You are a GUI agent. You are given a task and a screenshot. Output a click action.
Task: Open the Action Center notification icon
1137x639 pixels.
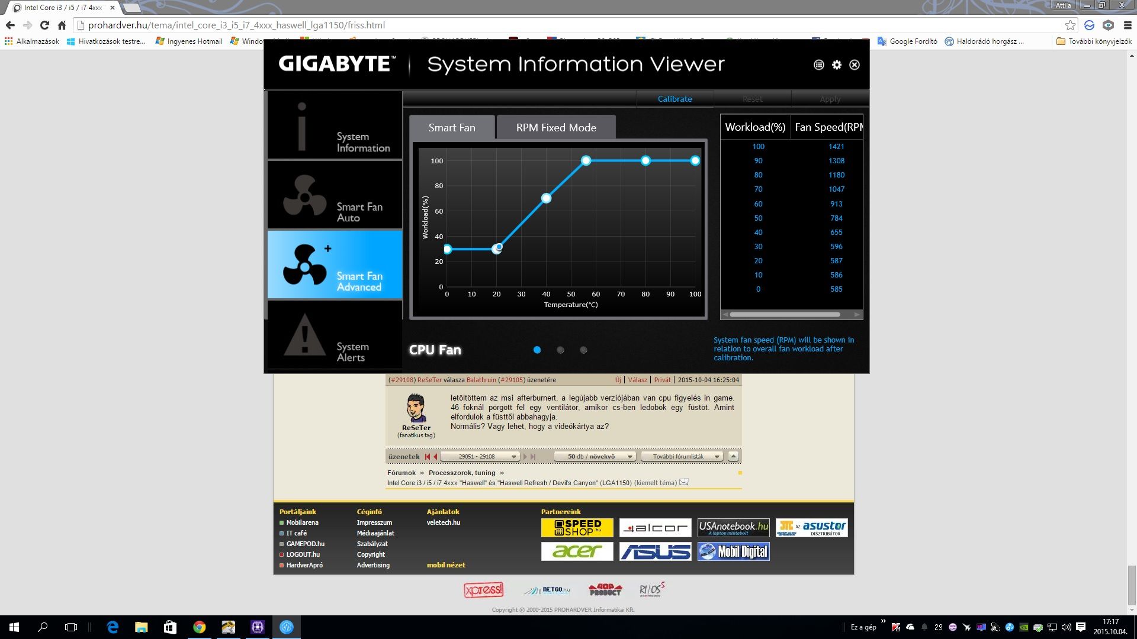1081,627
